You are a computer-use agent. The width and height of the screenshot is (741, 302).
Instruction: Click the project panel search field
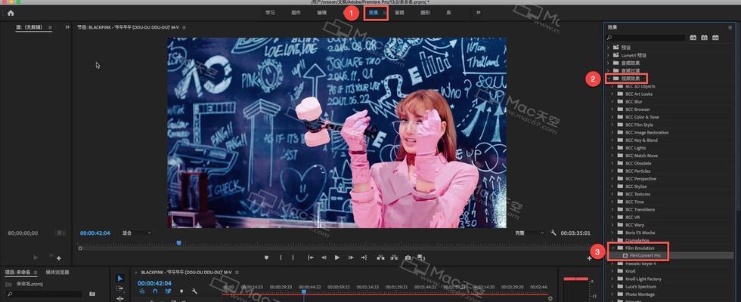click(x=45, y=294)
